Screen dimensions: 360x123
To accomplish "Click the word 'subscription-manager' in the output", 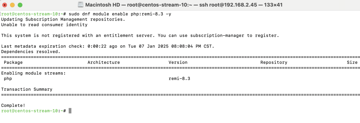I will click(x=217, y=36).
